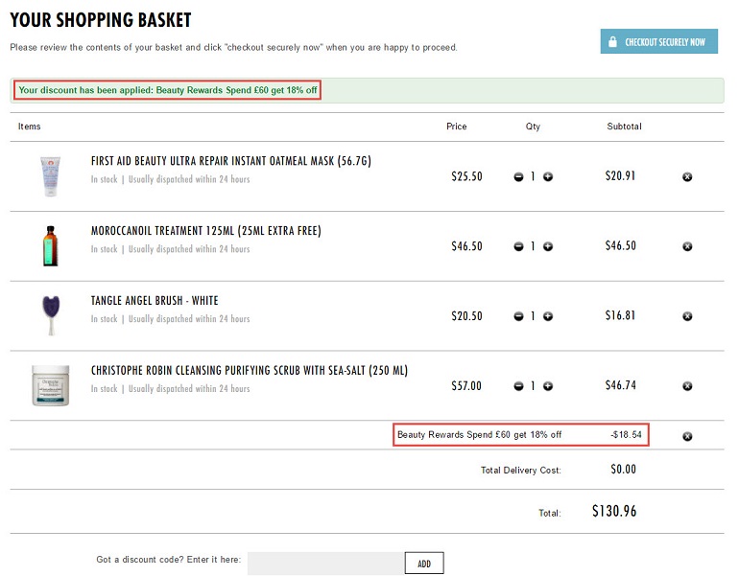The width and height of the screenshot is (739, 576).
Task: Click the Christophe Robin jar thumbnail
Action: (x=51, y=385)
